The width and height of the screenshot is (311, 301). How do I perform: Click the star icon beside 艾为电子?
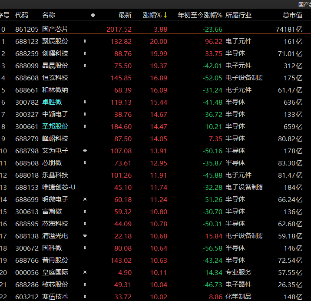coord(85,151)
